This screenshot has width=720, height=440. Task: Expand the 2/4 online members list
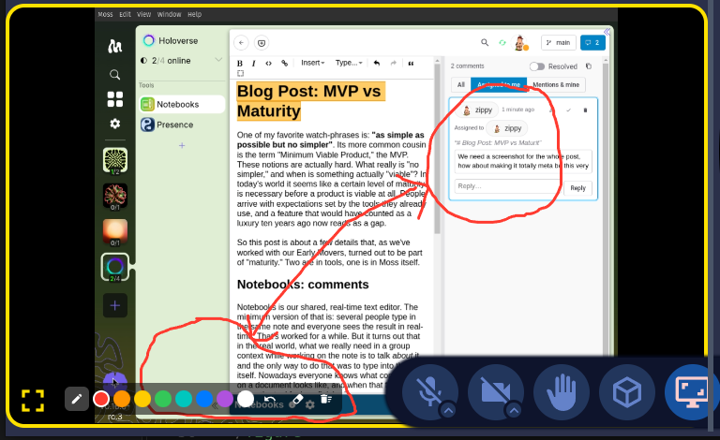click(218, 60)
